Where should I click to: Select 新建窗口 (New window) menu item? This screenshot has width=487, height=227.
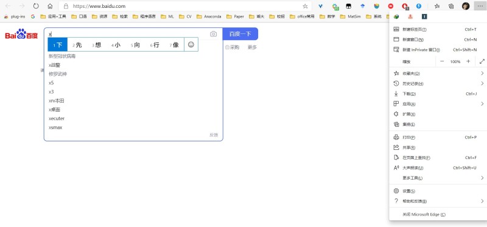coord(438,39)
